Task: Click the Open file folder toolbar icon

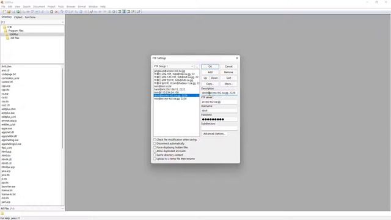Action: pos(9,12)
